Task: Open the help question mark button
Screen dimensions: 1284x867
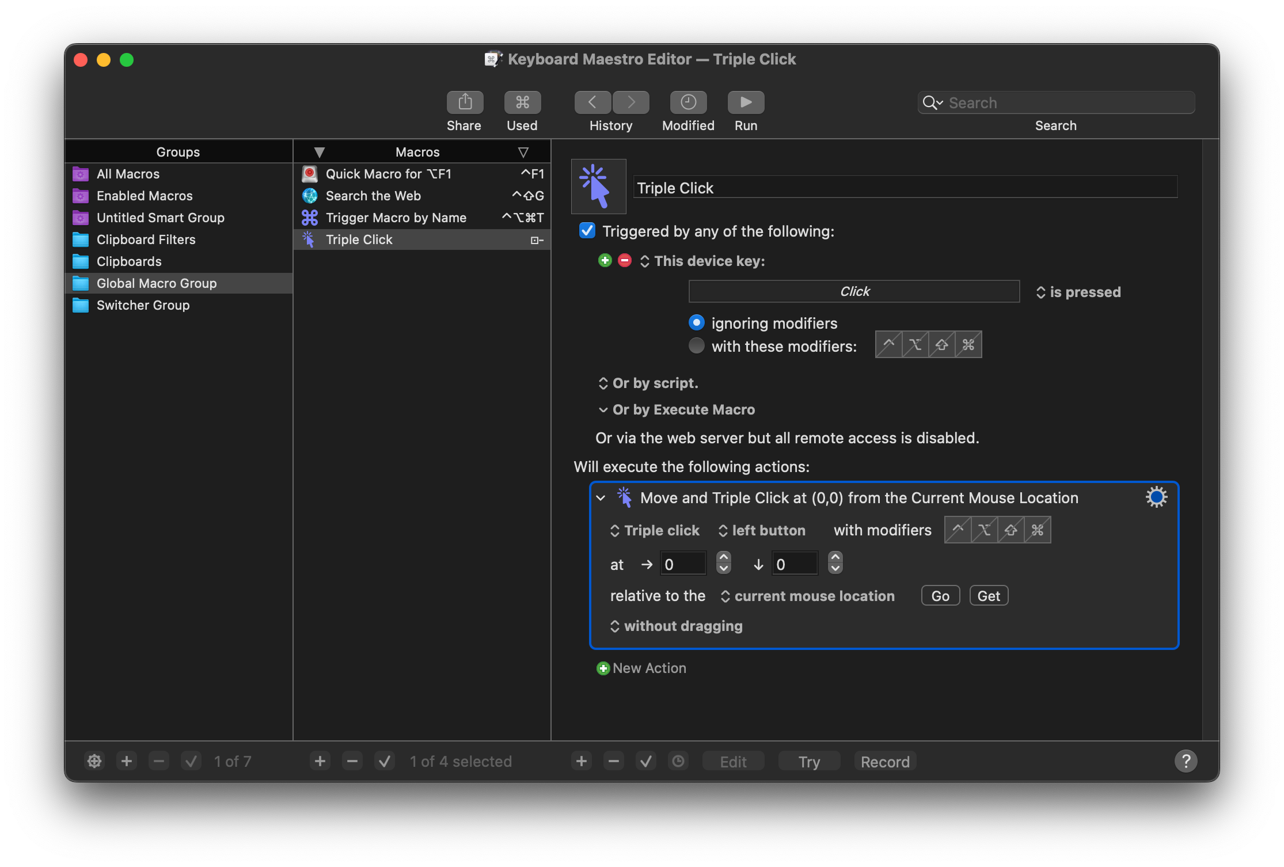Action: pos(1186,761)
